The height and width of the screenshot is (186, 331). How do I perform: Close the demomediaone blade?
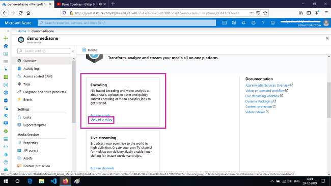tap(327, 38)
